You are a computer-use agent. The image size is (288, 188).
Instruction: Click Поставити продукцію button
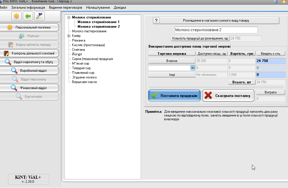(x=174, y=95)
